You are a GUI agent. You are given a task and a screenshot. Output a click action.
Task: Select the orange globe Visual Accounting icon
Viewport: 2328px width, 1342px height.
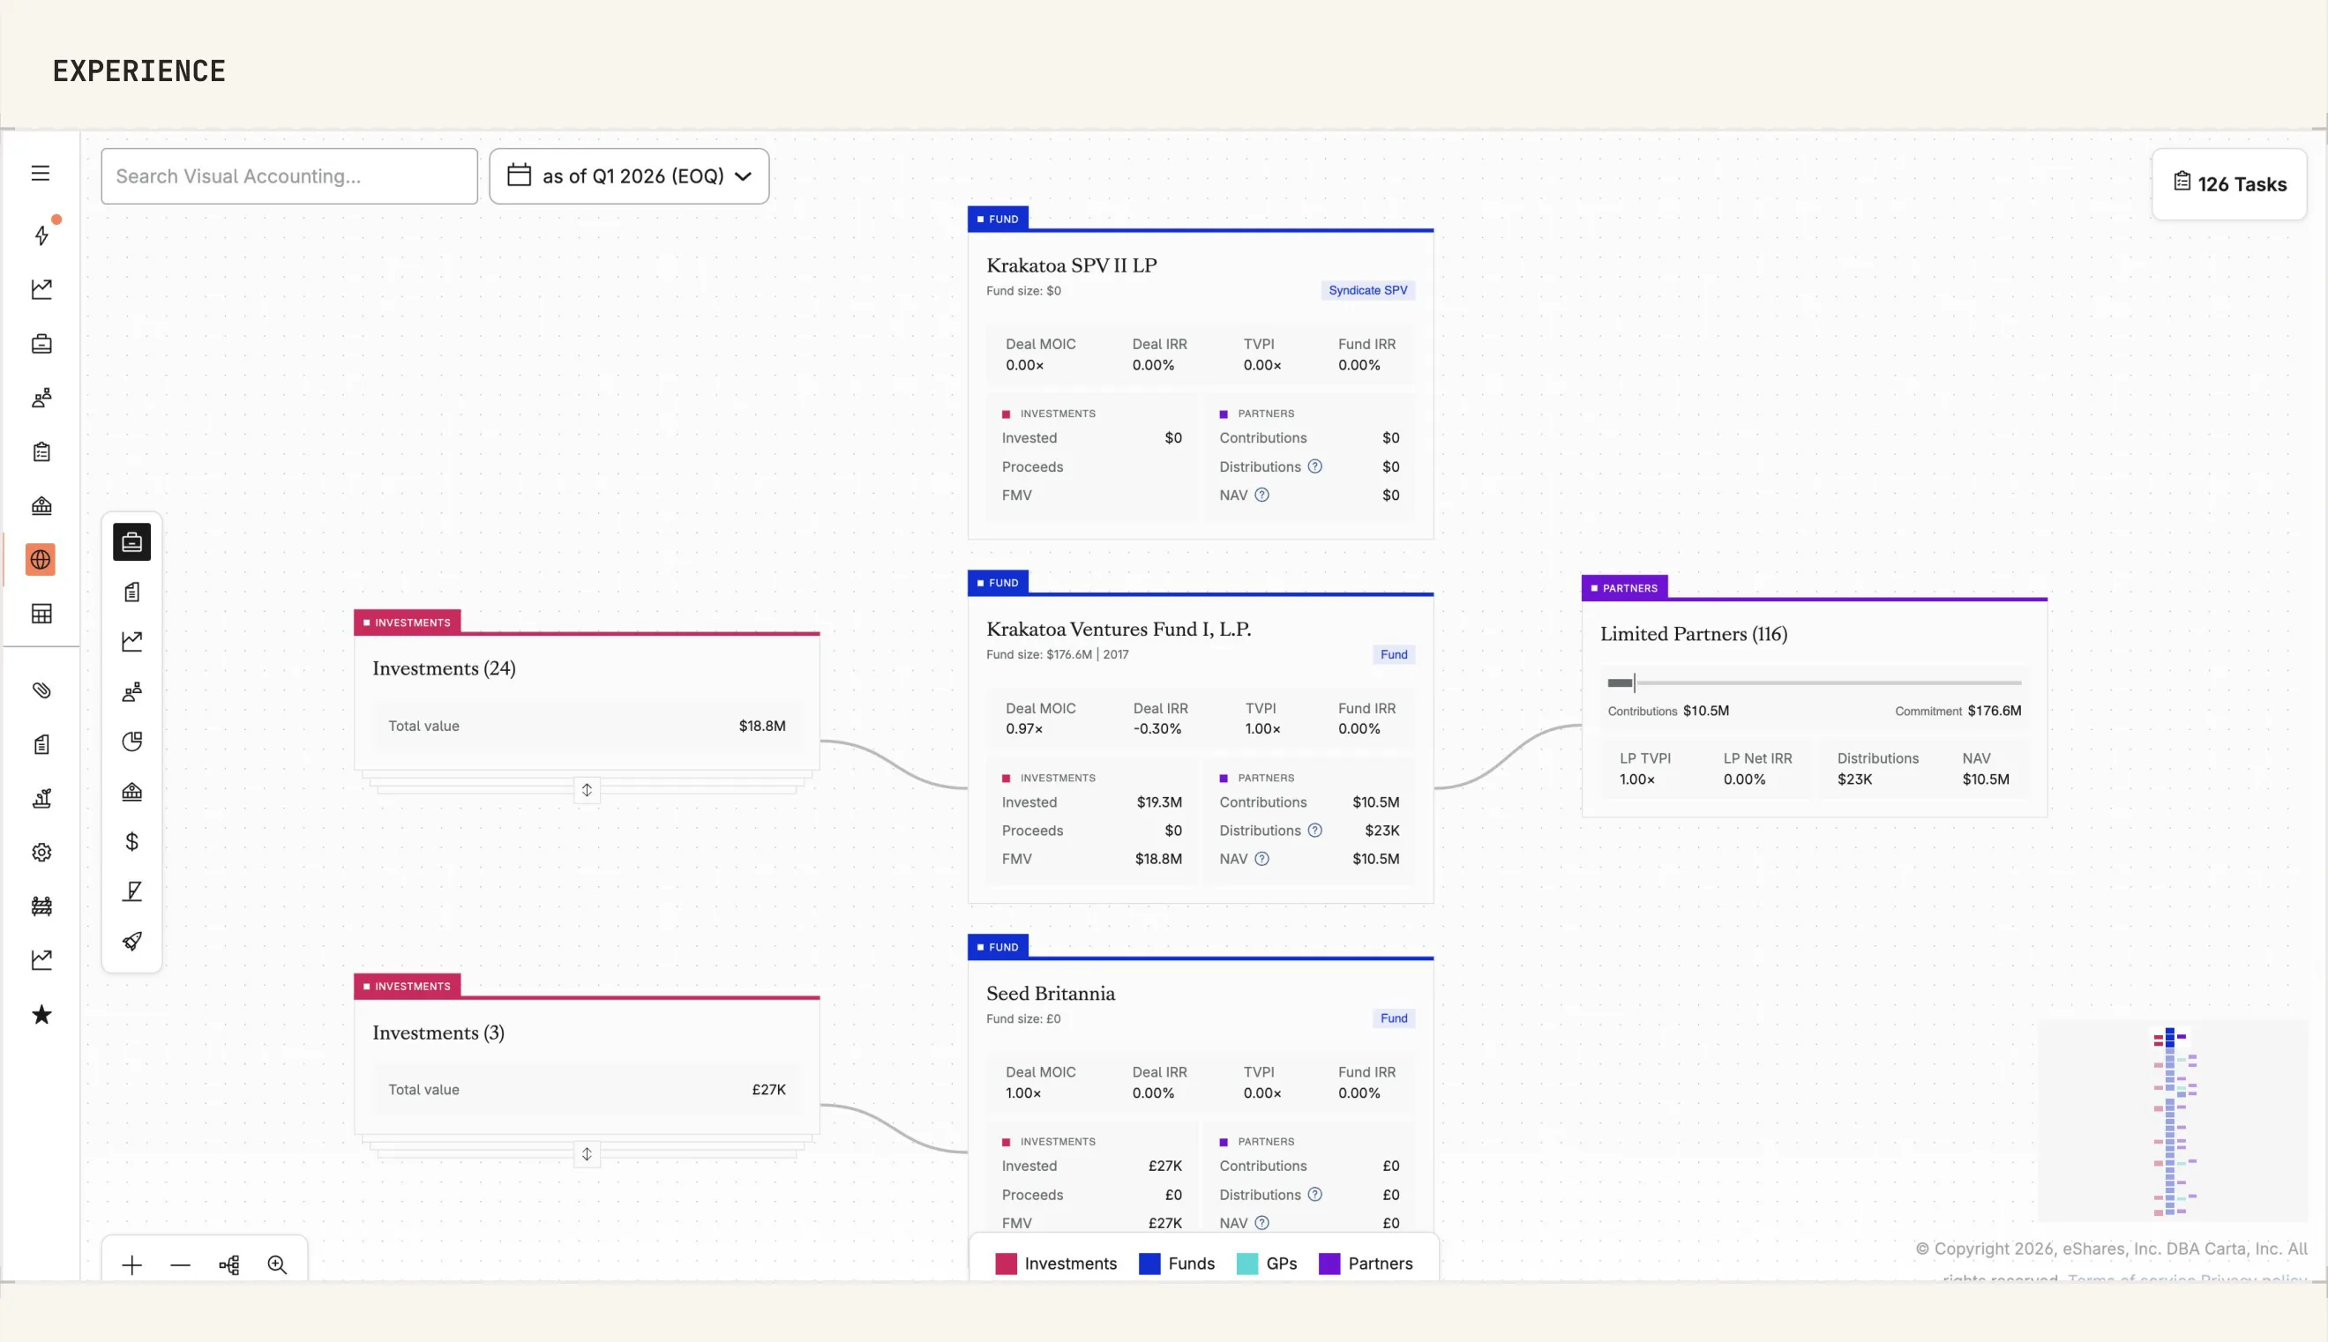point(41,560)
